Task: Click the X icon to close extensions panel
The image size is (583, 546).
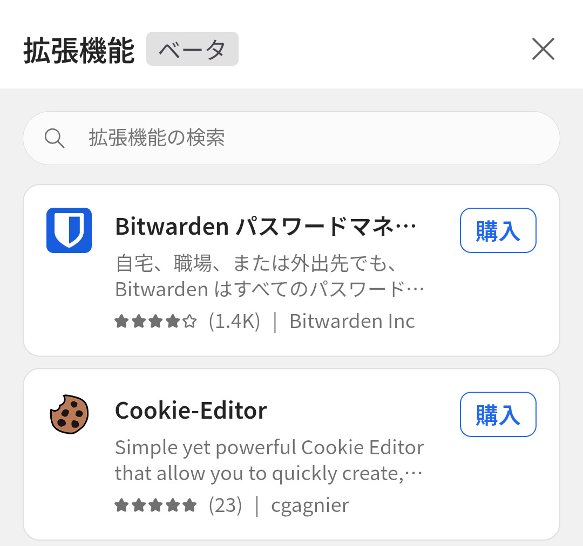Action: click(x=543, y=49)
